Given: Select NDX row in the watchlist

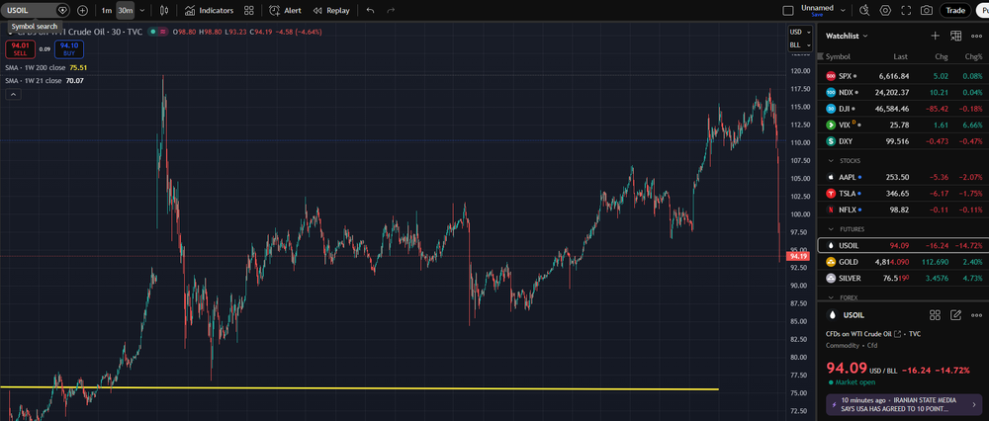Looking at the screenshot, I should point(903,92).
